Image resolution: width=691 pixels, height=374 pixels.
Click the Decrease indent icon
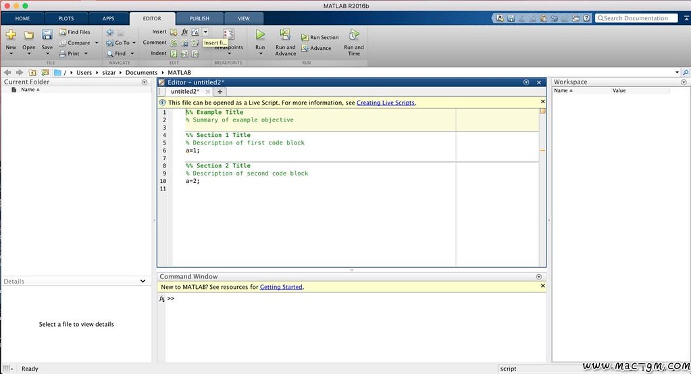[x=195, y=53]
